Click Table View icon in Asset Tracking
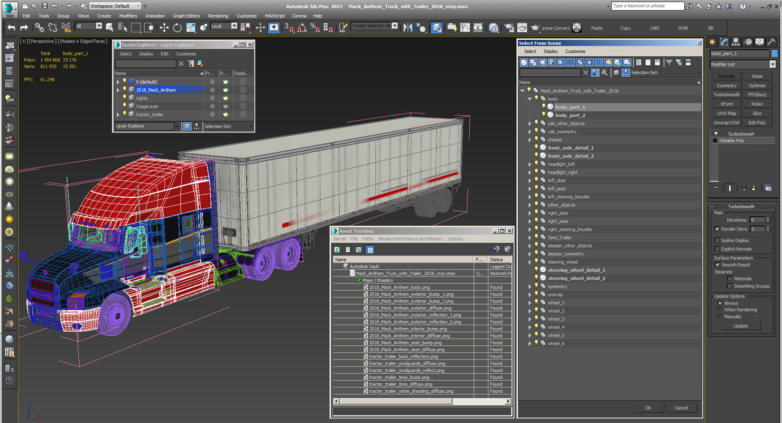Image resolution: width=782 pixels, height=423 pixels. pos(370,250)
